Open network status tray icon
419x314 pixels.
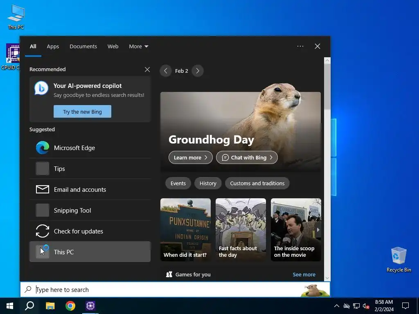point(356,306)
